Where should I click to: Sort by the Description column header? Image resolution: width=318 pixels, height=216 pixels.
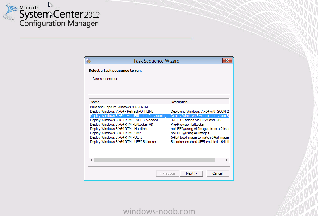[199, 102]
